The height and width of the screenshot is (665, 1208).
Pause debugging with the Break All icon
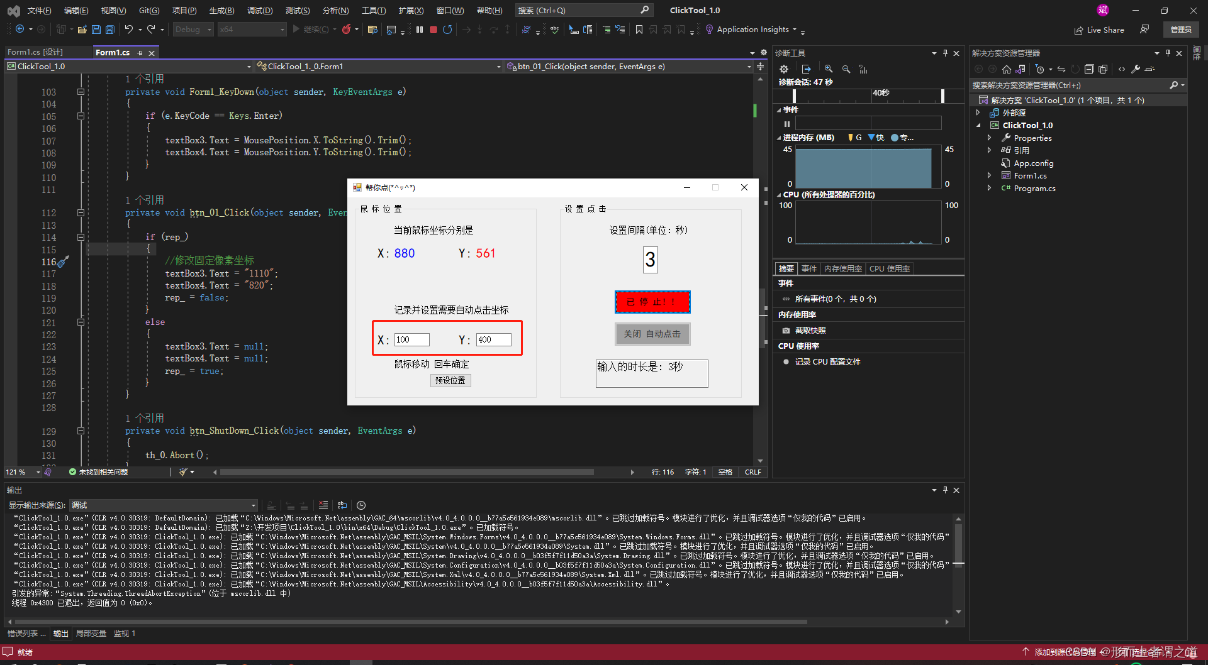pyautogui.click(x=420, y=30)
